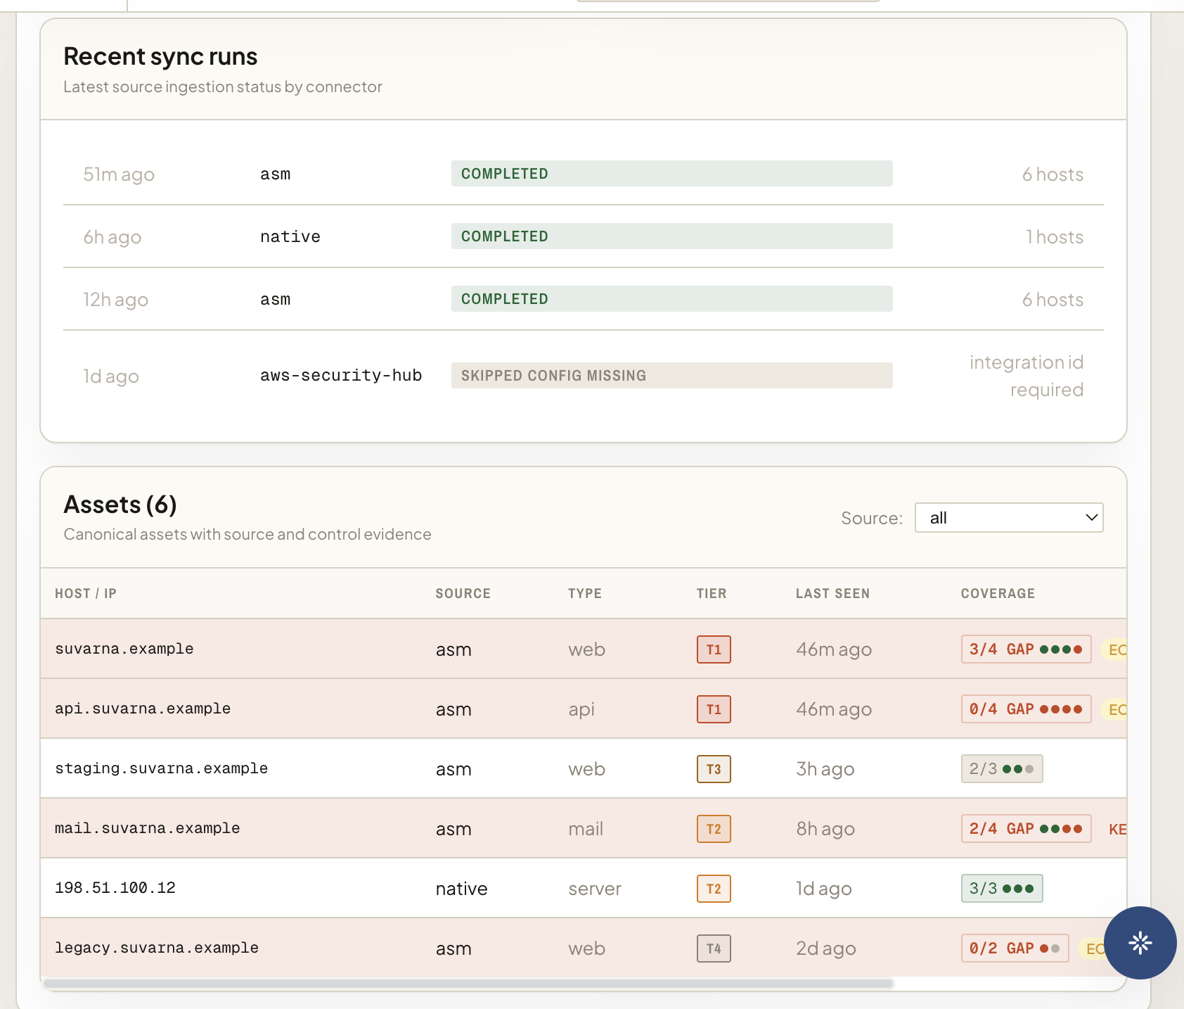Click the 0/2 GAP coverage badge
Viewport: 1184px width, 1009px height.
point(1015,948)
